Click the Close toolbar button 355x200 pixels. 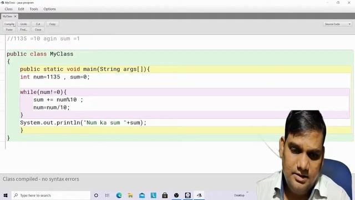[x=38, y=29]
